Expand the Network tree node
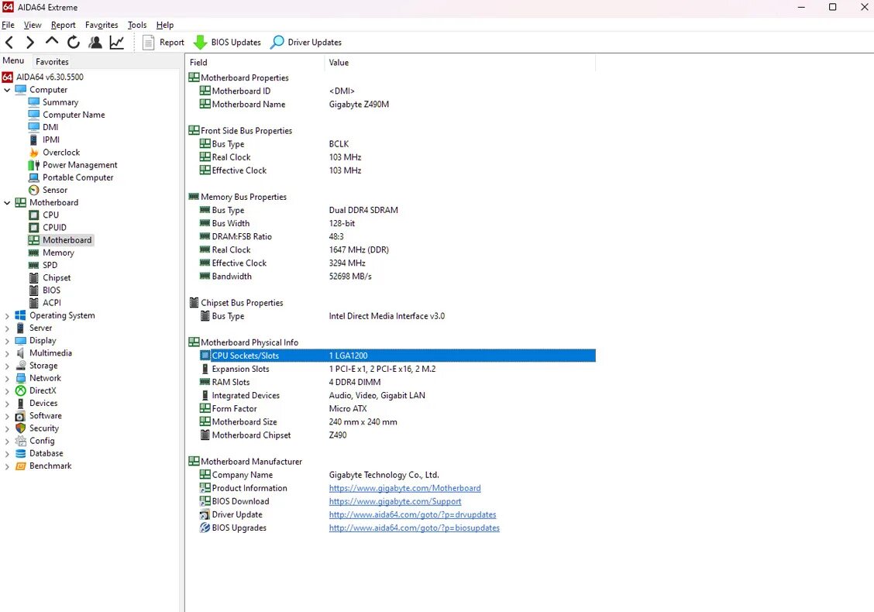Screen dimensions: 874x612 click(x=7, y=379)
